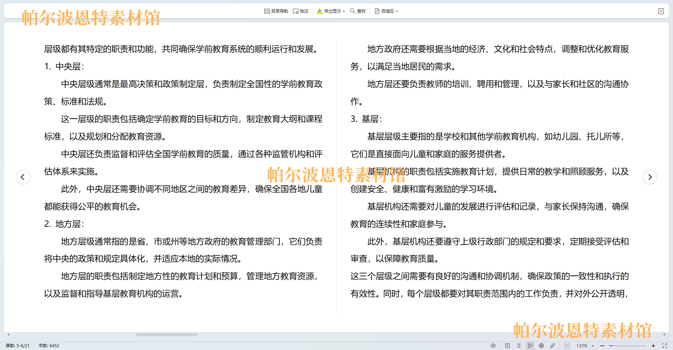Toggle the 批注 comments view
Screen dimensions: 673x350
(x=301, y=11)
